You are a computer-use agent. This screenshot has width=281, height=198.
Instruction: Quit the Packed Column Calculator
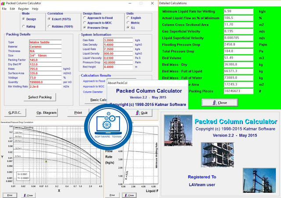141,113
